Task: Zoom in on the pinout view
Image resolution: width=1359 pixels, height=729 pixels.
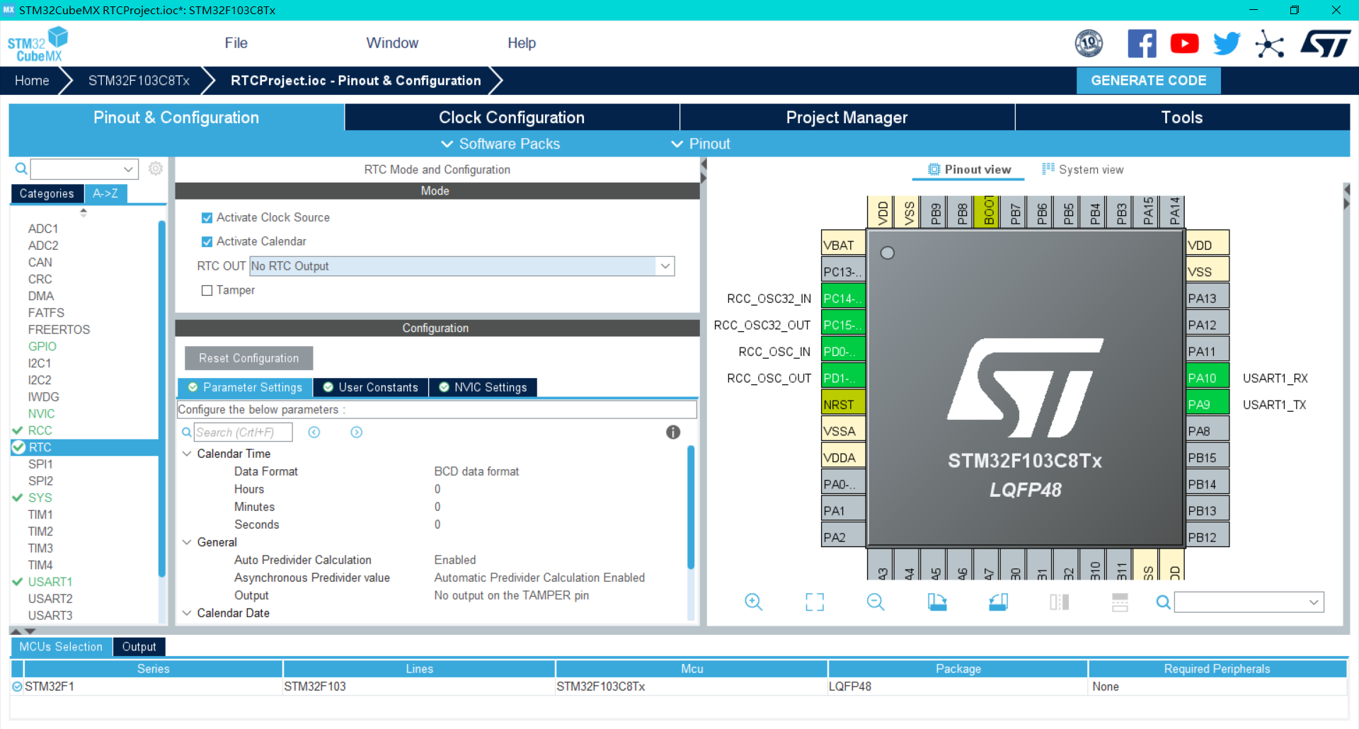Action: [753, 602]
